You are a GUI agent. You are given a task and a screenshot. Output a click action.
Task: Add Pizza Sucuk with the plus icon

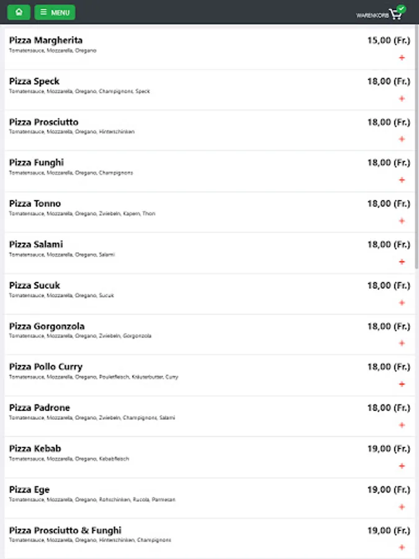coord(402,302)
